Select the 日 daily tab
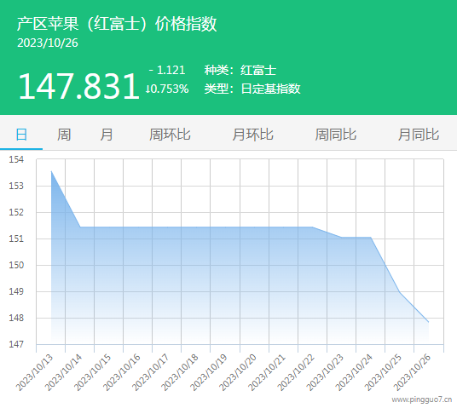 (x=21, y=135)
